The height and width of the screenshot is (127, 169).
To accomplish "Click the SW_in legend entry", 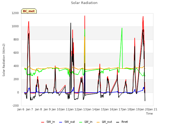I will 48,122.
